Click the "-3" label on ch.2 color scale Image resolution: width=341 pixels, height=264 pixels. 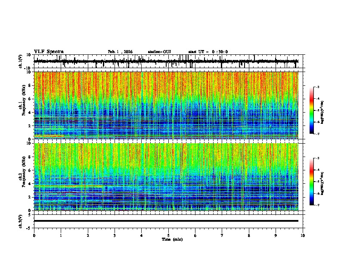click(x=318, y=158)
